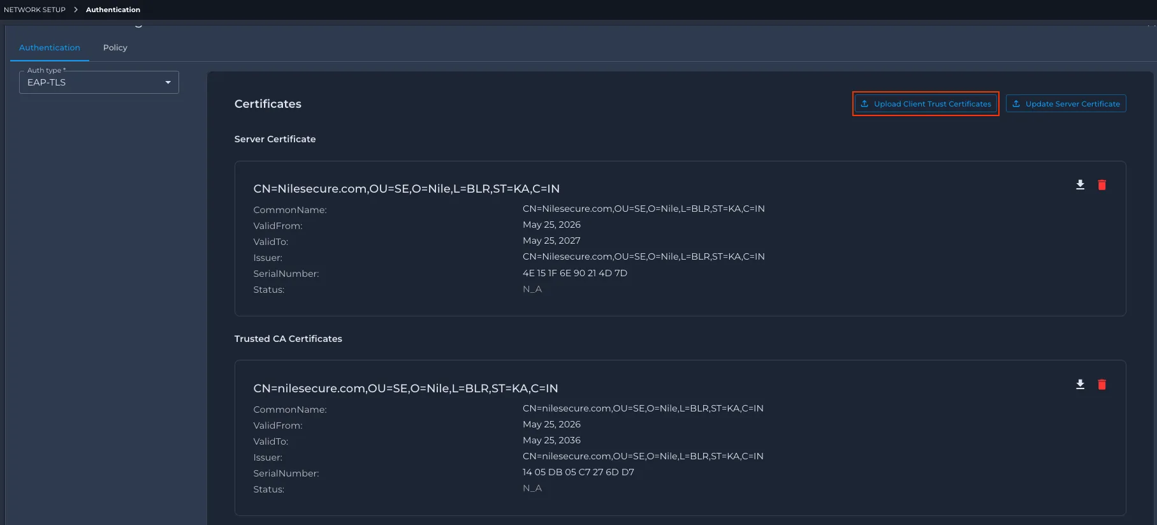
Task: Click Upload Client Trust Certificates button
Action: click(926, 104)
